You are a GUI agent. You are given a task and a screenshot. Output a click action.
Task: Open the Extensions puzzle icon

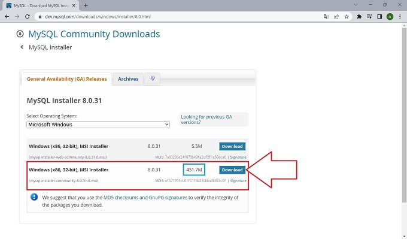[x=359, y=17]
